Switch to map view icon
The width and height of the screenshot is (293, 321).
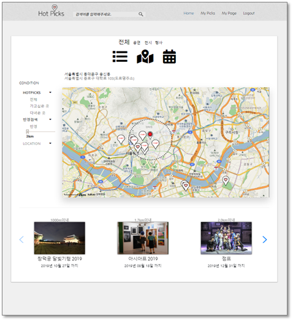[145, 56]
